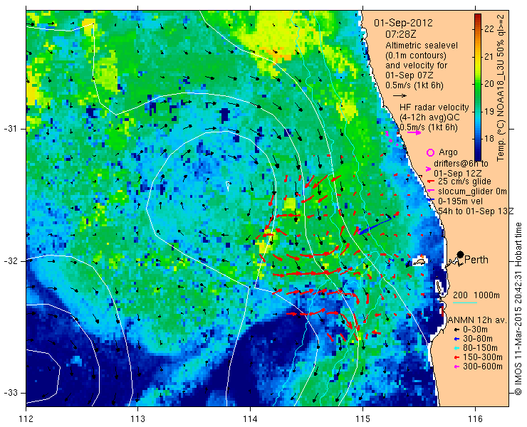Click the white island shape west of Perth

419,261
